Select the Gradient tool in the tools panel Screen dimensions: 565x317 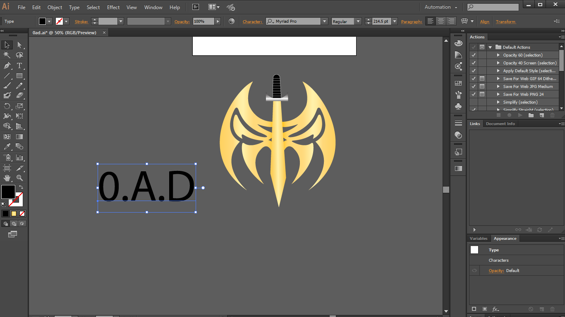coord(19,137)
